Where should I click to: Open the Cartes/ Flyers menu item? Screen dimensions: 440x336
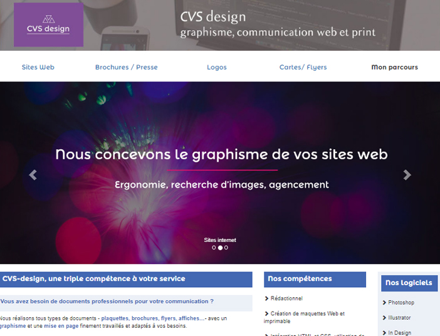click(303, 67)
